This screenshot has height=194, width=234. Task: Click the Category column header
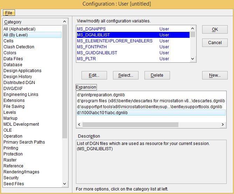32,22
